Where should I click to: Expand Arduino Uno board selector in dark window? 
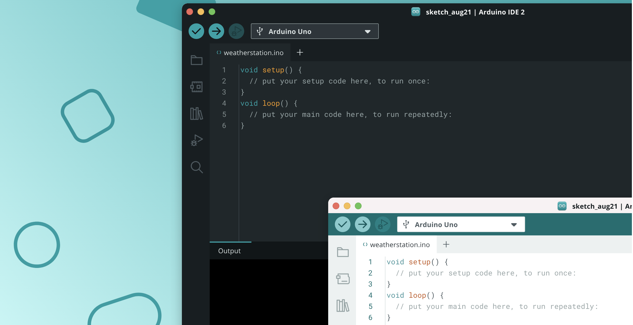[315, 31]
